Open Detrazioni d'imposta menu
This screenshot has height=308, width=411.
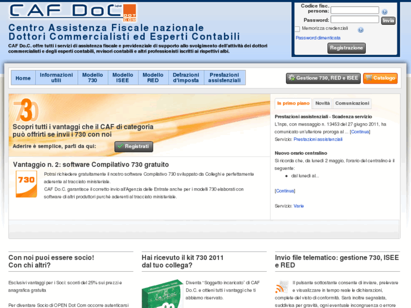pyautogui.click(x=186, y=78)
